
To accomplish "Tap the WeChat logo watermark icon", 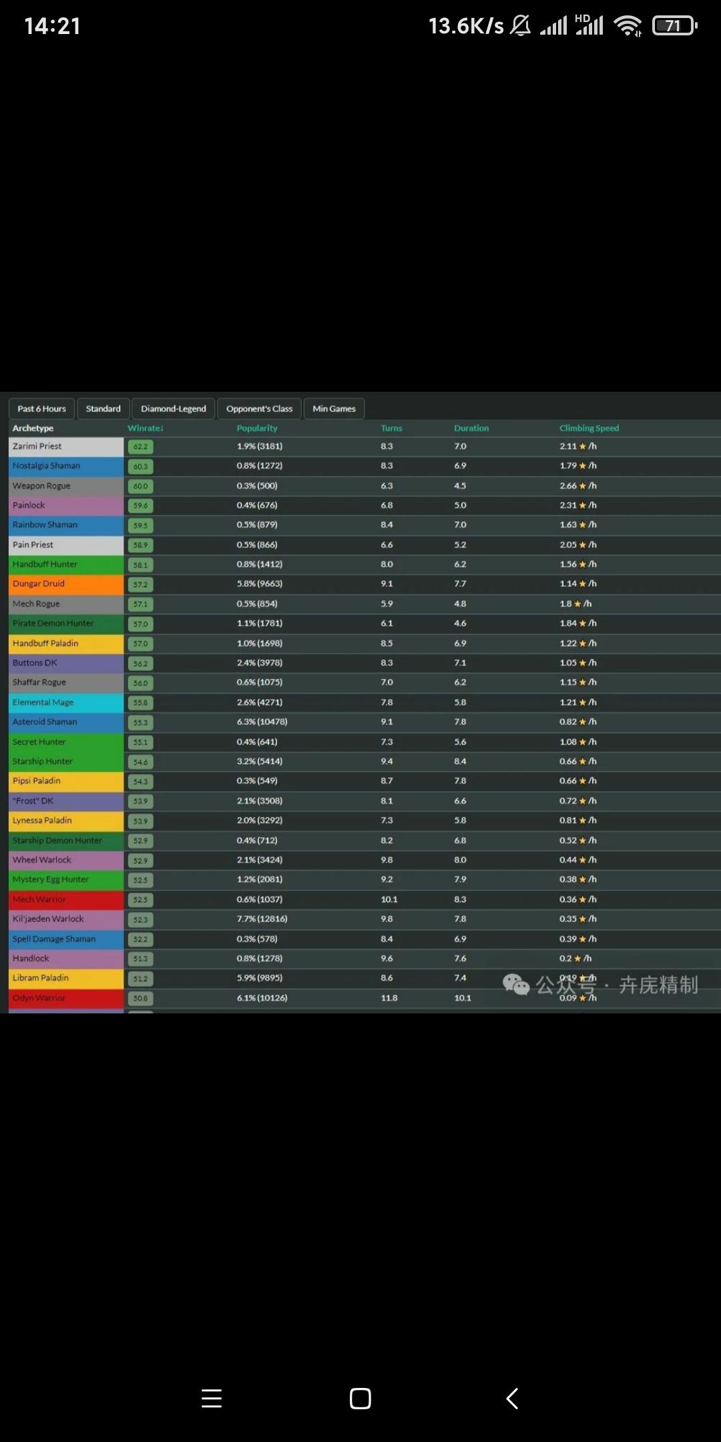I will tap(515, 984).
